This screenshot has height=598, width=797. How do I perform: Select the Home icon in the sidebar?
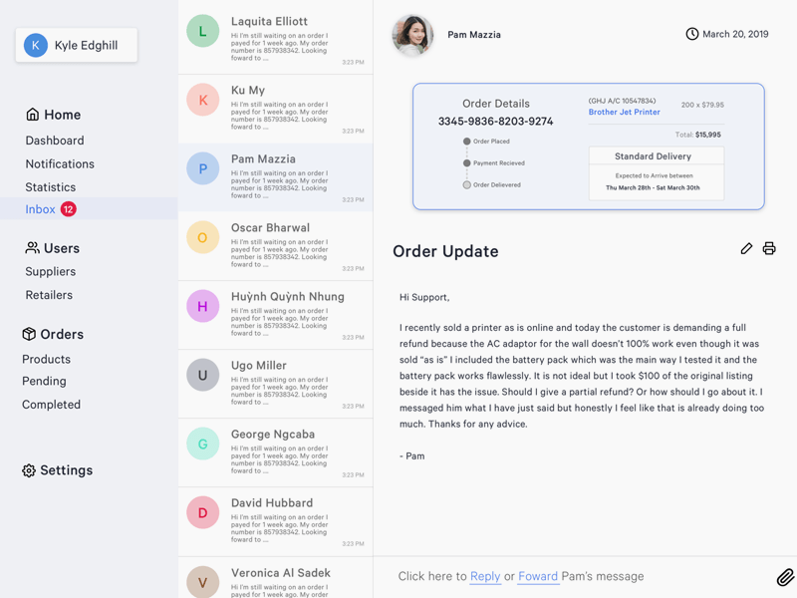(35, 115)
